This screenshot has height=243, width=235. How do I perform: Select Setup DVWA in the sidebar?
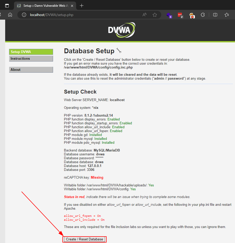tap(31, 52)
